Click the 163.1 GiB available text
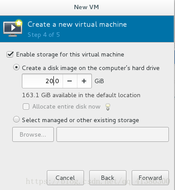The width and height of the screenshot is (175, 190). coord(81,95)
